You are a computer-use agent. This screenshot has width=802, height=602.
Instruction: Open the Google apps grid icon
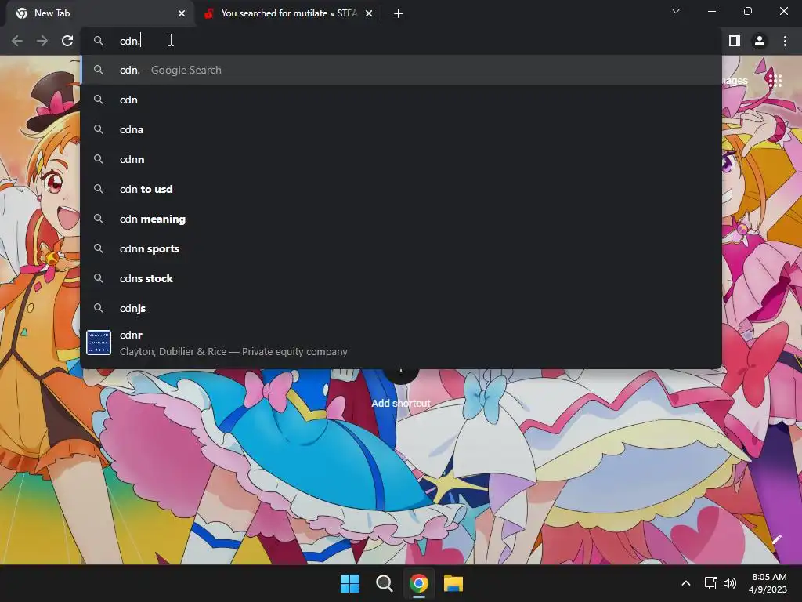775,81
